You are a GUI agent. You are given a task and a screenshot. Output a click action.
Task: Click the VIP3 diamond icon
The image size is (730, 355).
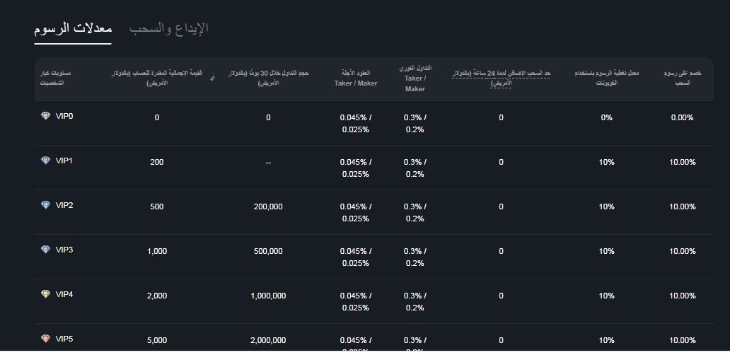45,250
